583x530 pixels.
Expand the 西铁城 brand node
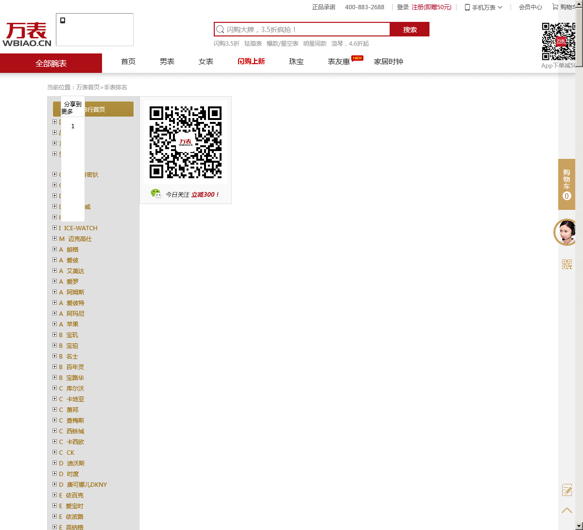pyautogui.click(x=55, y=431)
